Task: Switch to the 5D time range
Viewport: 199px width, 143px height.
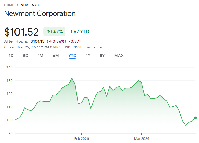Action: tap(25, 56)
